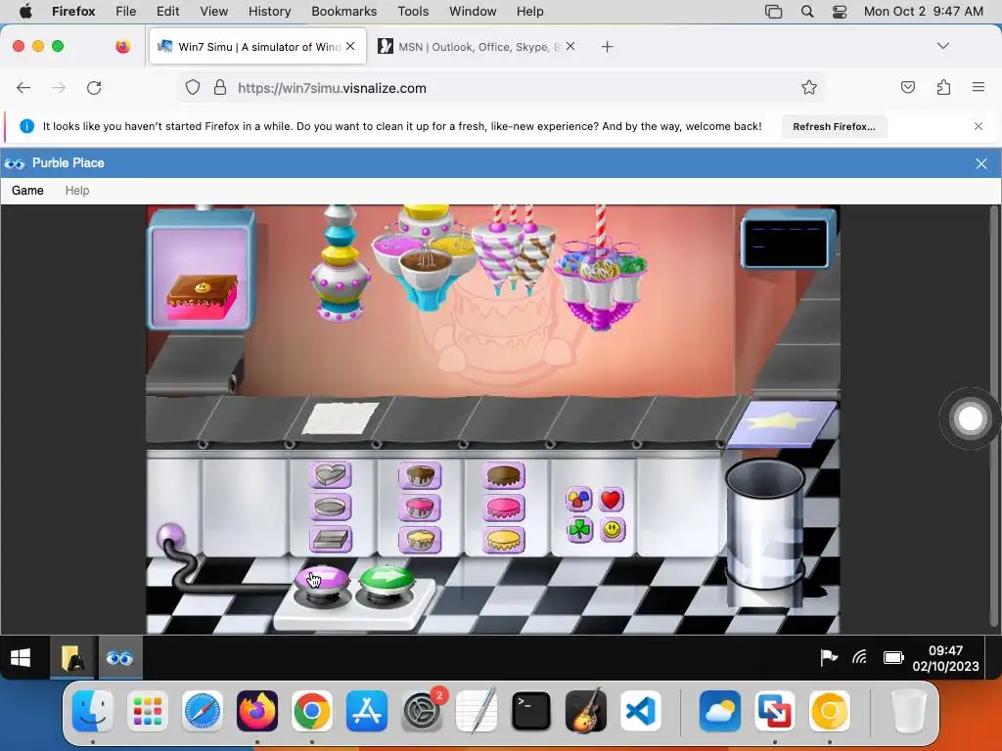Select the square cake pan
Image resolution: width=1002 pixels, height=751 pixels.
coord(331,539)
